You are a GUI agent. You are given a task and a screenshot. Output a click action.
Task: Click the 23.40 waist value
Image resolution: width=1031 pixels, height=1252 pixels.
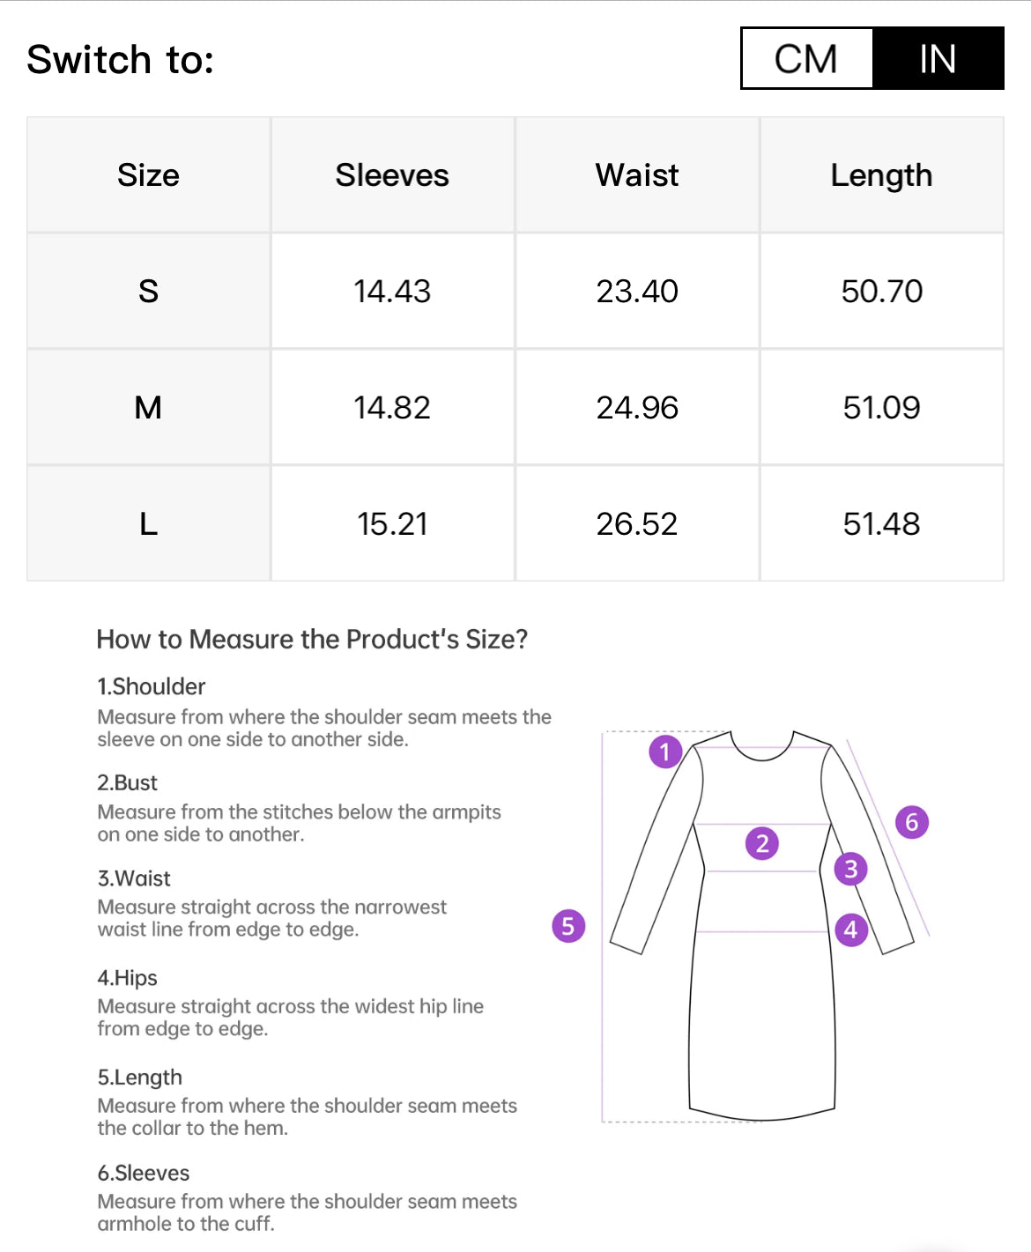coord(637,292)
